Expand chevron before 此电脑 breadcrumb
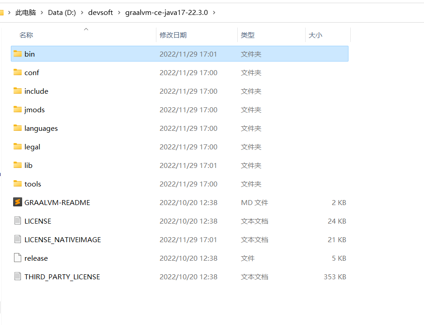This screenshot has width=424, height=325. (9, 13)
